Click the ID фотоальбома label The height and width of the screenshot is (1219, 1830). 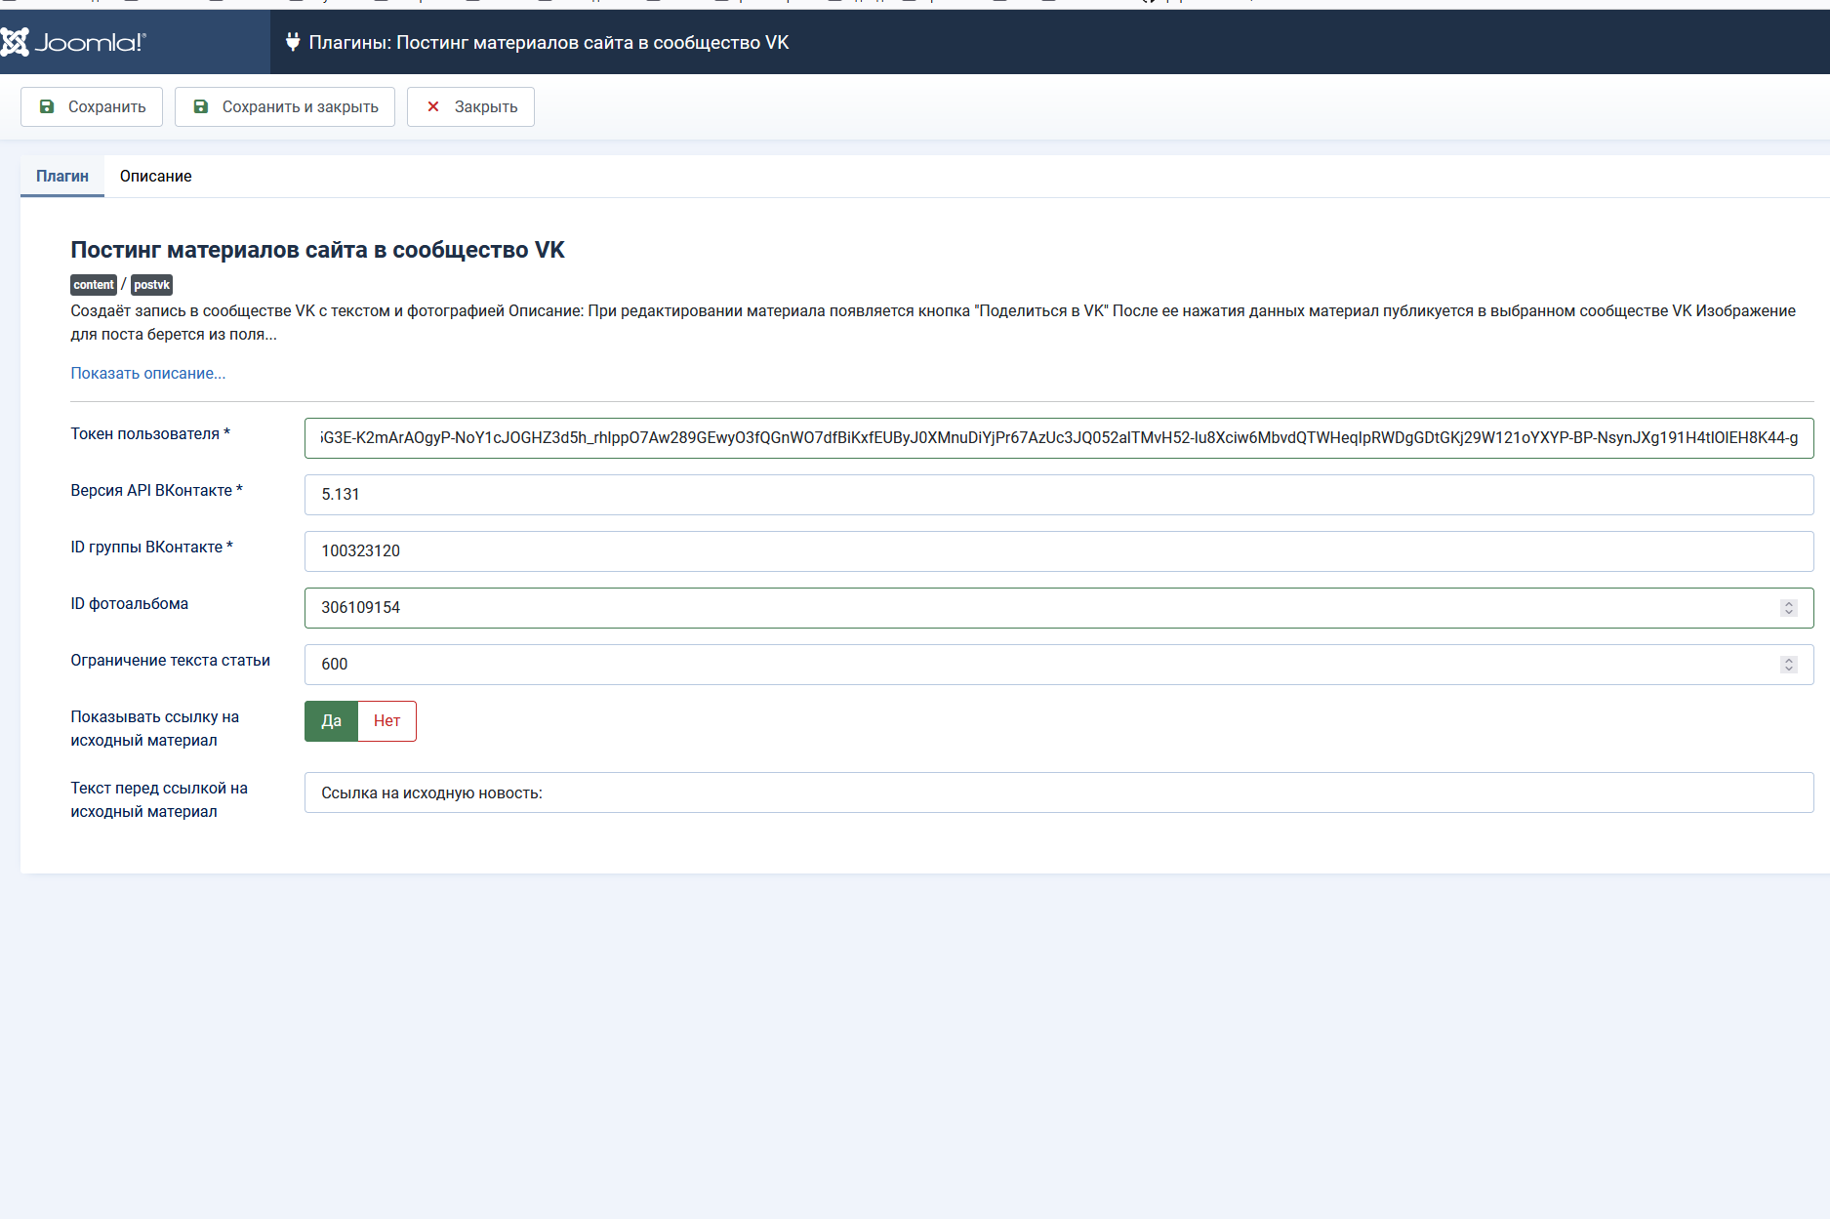(x=129, y=603)
